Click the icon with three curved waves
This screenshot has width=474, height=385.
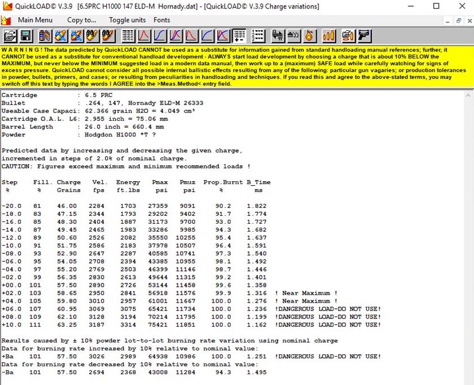pos(293,36)
